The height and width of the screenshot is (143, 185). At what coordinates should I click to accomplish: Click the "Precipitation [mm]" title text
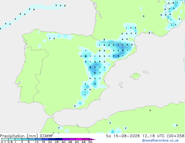19,136
